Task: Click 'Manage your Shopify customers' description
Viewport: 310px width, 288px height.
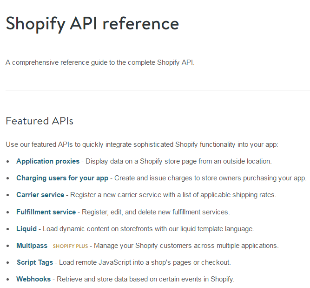Action: tap(186, 246)
